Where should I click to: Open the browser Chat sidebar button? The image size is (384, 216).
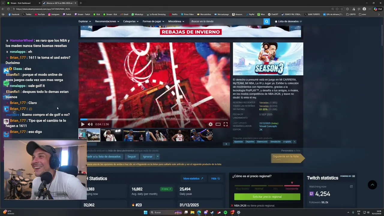pyautogui.click(x=377, y=9)
